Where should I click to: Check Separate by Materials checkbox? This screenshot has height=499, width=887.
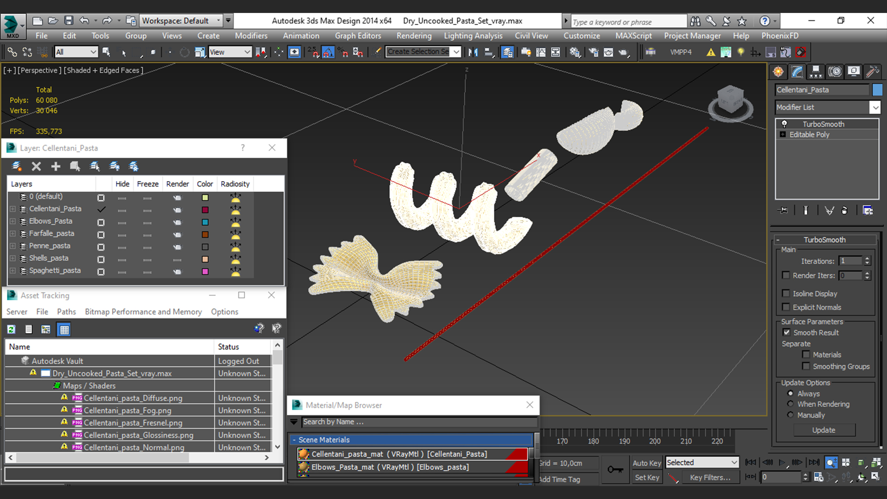pyautogui.click(x=806, y=354)
